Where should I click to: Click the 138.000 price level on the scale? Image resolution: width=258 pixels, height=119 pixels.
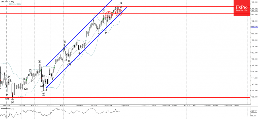coord(254,97)
